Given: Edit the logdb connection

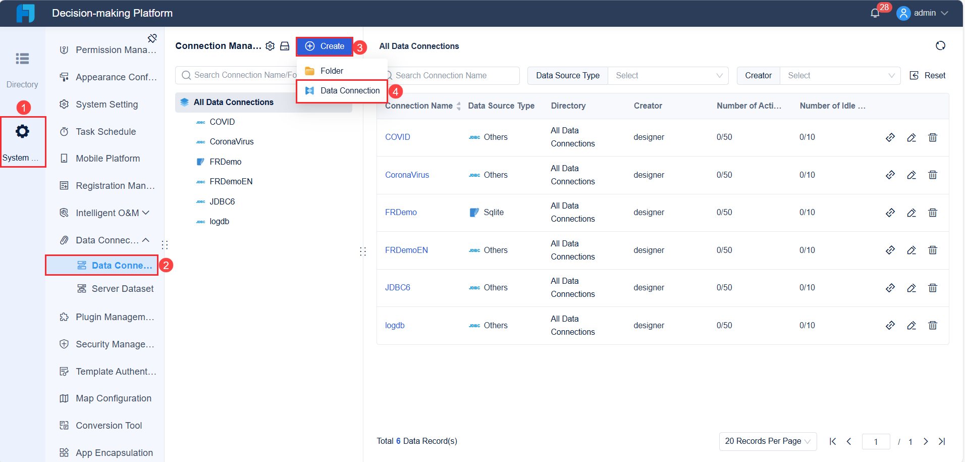Looking at the screenshot, I should click(x=912, y=326).
